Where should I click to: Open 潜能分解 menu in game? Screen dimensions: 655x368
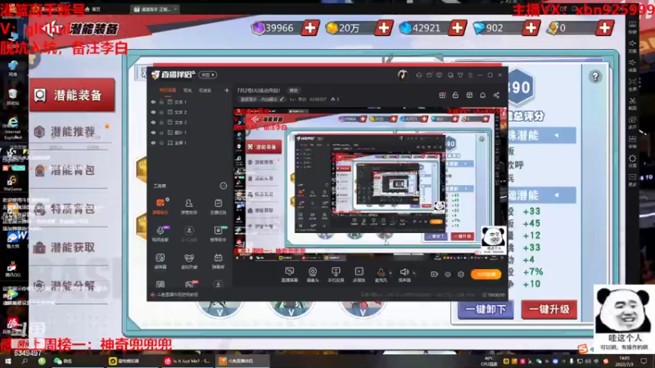[71, 285]
